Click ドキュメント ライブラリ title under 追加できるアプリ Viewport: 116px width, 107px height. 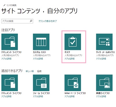coord(11,93)
